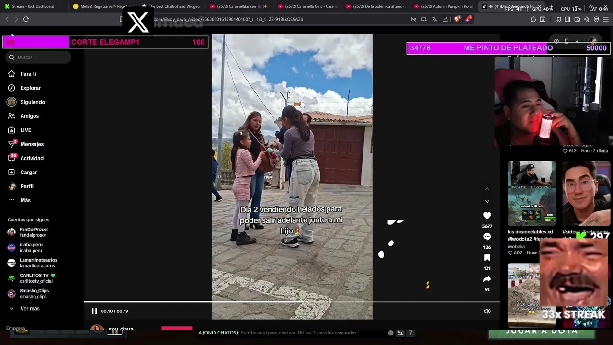Viewport: 613px width, 345px height.
Task: Click the JUGAR A DOTA button
Action: tap(542, 332)
